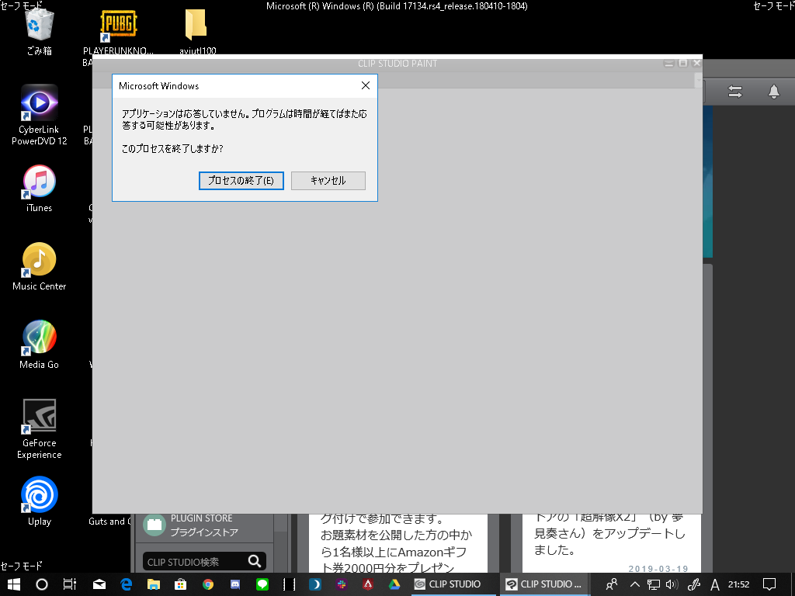Click the プロセスの終了(E) button
This screenshot has height=596, width=795.
(241, 180)
